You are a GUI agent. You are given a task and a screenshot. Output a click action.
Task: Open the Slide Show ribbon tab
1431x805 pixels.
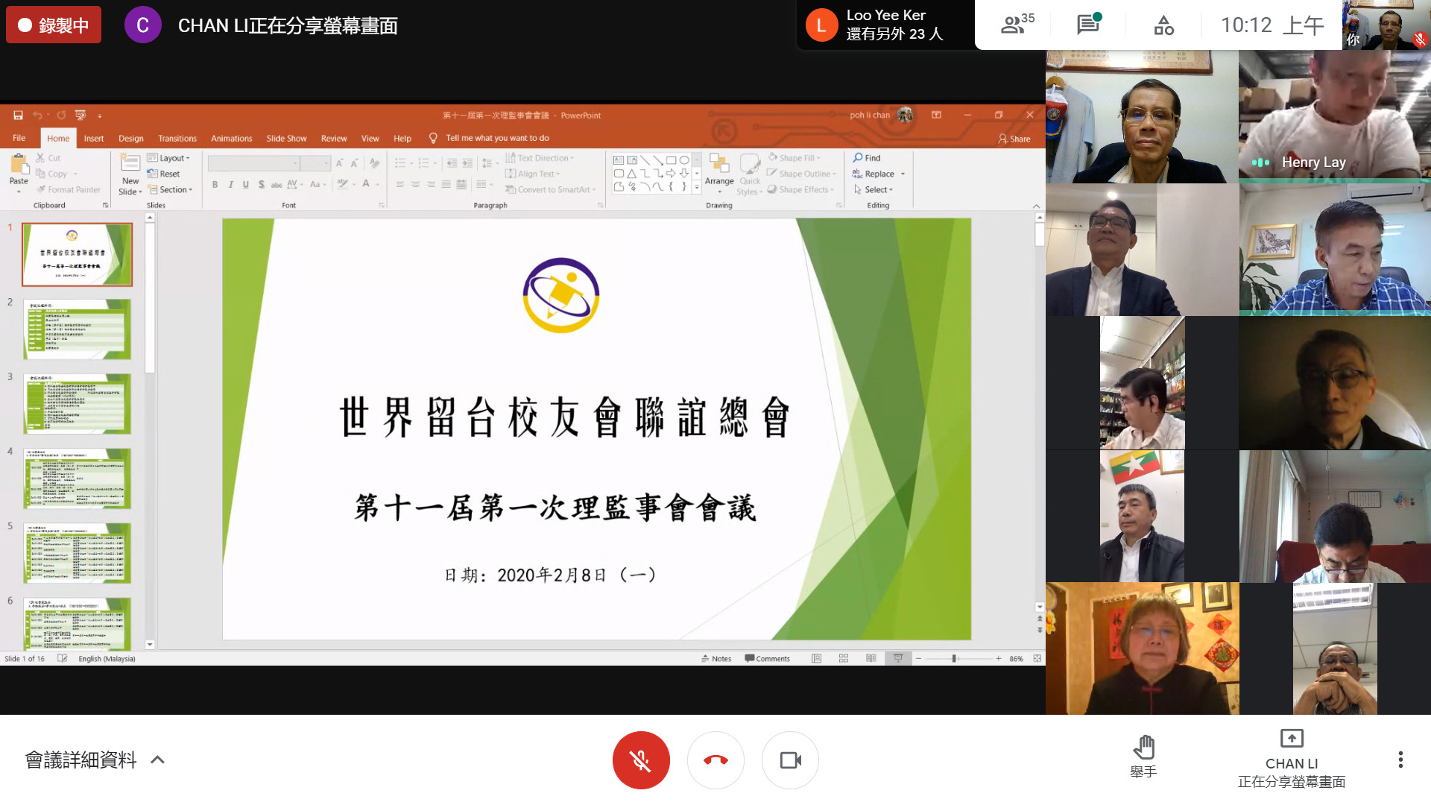[x=286, y=139]
